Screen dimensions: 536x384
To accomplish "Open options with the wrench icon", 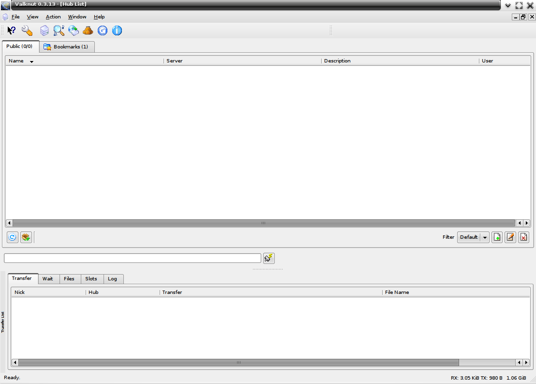I will click(27, 31).
